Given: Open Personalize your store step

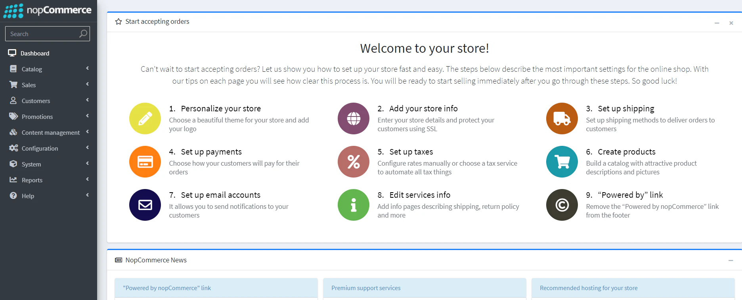Looking at the screenshot, I should point(221,109).
